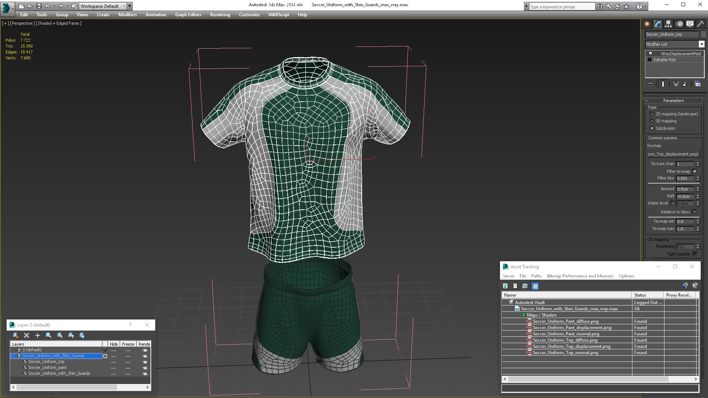708x398 pixels.
Task: Click the Undo arrow icon
Action: click(48, 6)
